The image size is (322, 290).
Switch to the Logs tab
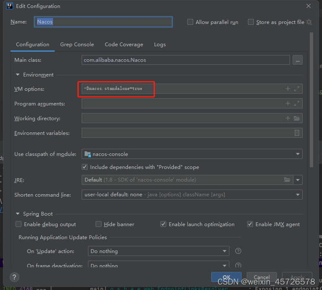[x=160, y=45]
